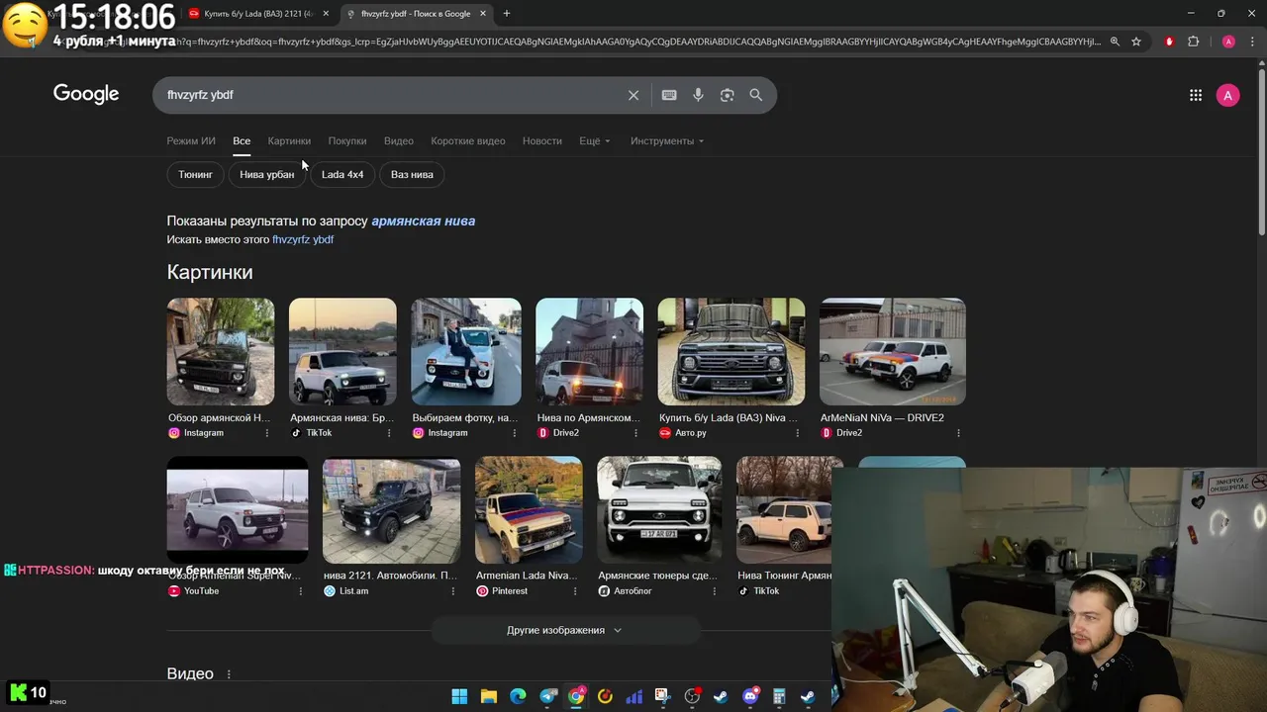Apply the Нива урбан filter chip

pyautogui.click(x=267, y=174)
